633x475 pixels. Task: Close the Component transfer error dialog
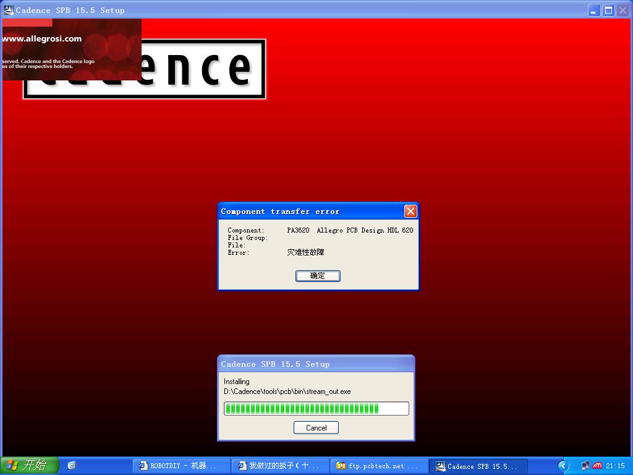click(410, 212)
